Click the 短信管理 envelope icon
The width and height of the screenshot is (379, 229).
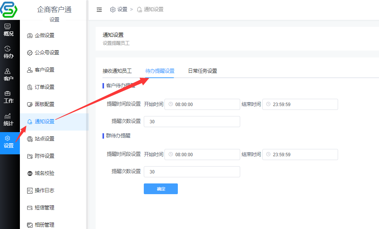click(x=29, y=208)
